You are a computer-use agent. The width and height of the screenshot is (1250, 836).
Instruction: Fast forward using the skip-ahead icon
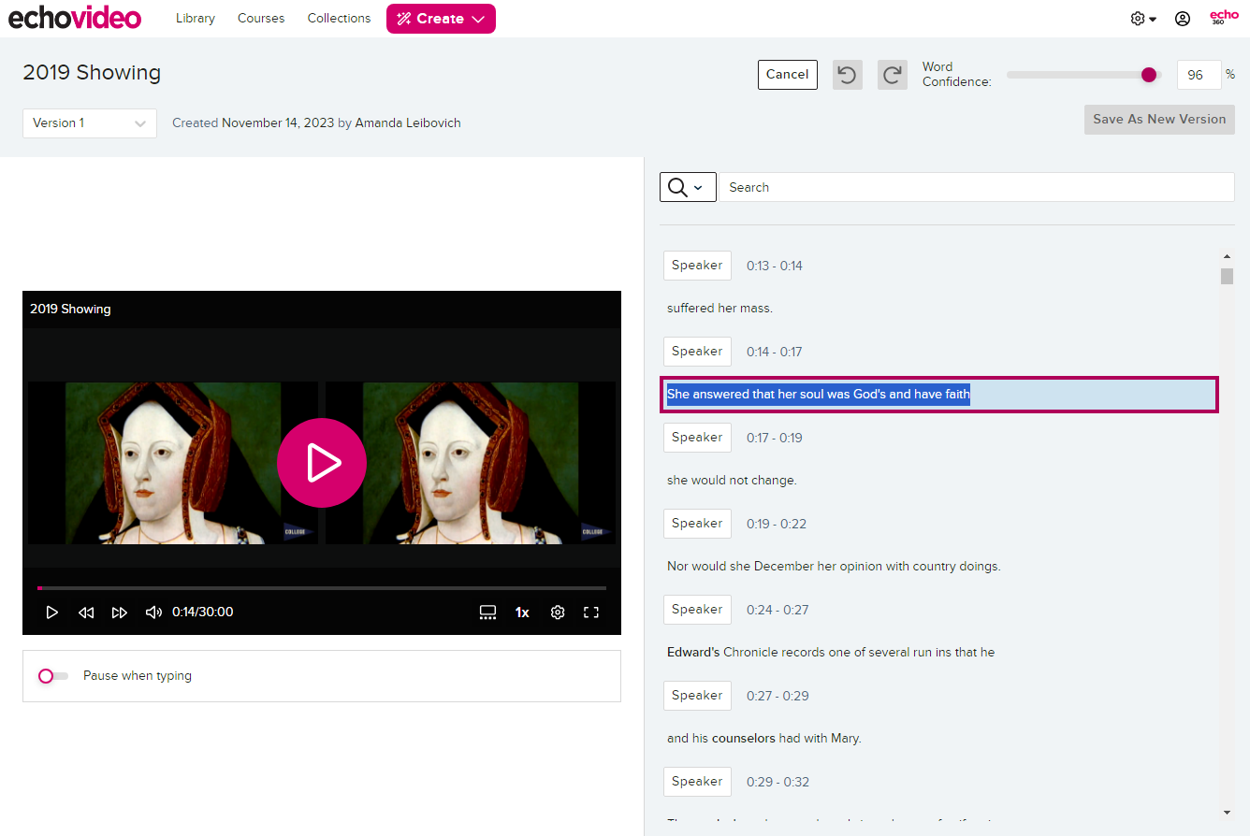coord(120,612)
